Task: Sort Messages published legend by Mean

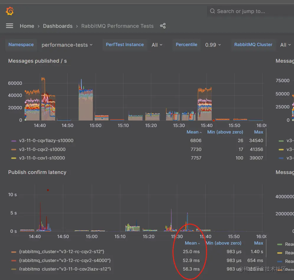Action: click(194, 132)
